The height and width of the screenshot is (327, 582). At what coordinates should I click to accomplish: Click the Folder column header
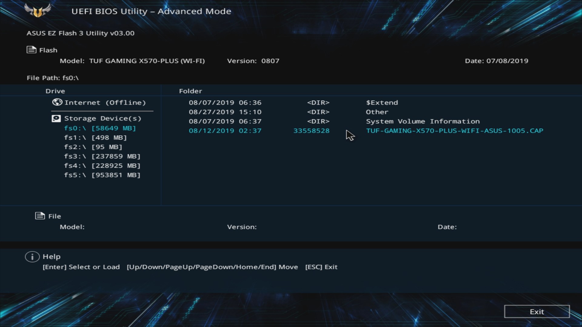[190, 91]
